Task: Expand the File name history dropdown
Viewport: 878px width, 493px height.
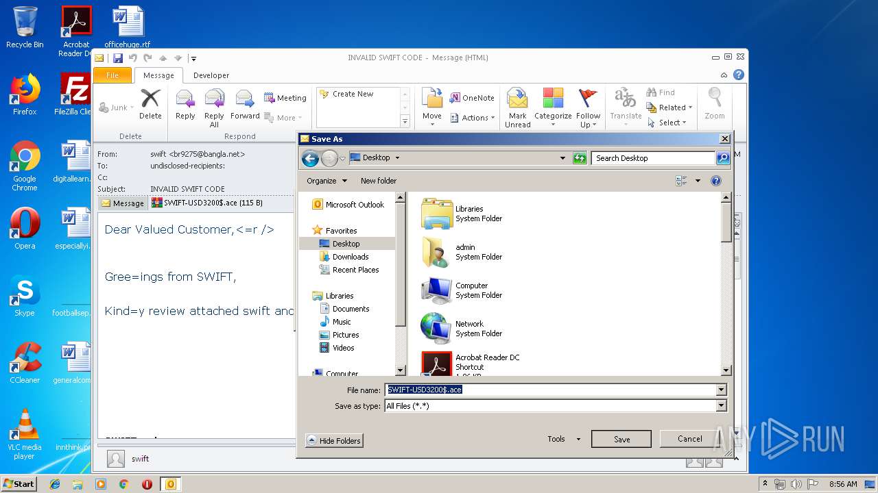Action: click(721, 390)
